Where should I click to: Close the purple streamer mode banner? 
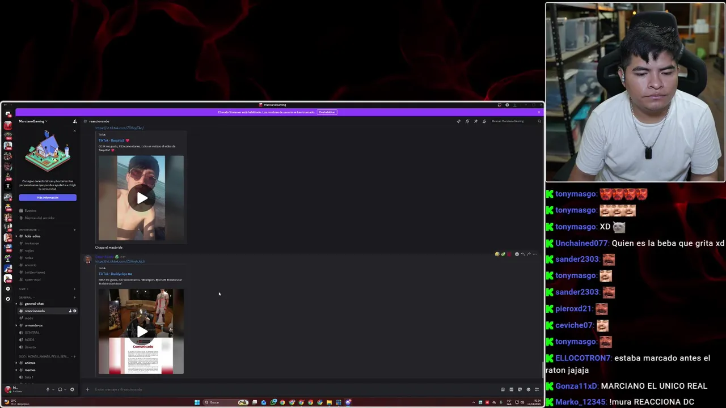[x=539, y=112]
